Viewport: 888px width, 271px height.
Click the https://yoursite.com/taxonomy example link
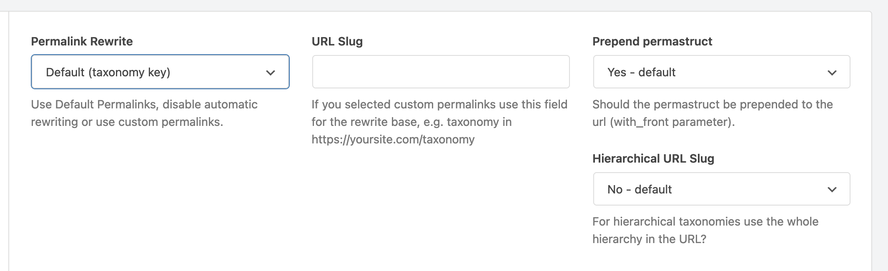[393, 140]
